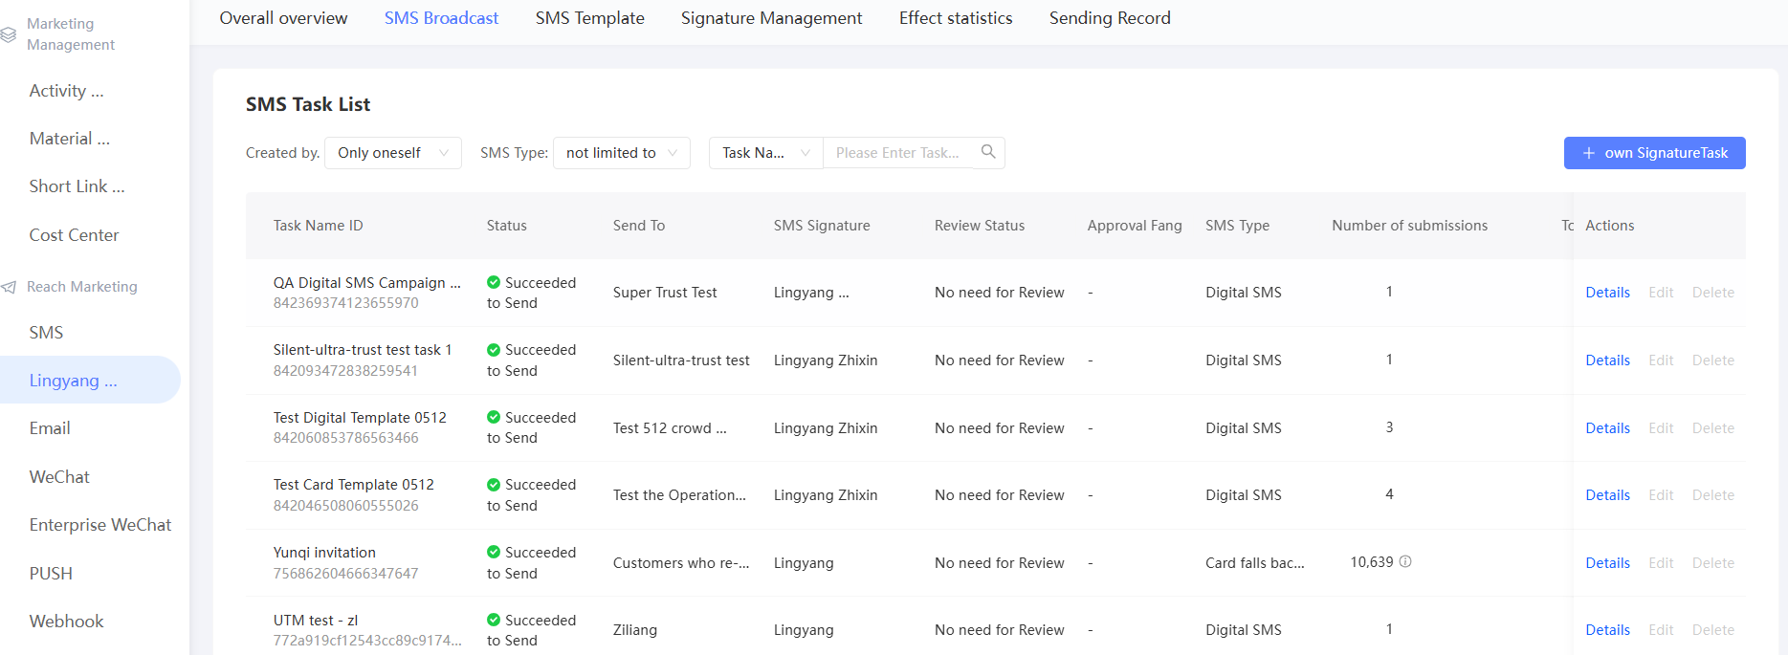1788x655 pixels.
Task: Open the Created by dropdown
Action: (393, 153)
